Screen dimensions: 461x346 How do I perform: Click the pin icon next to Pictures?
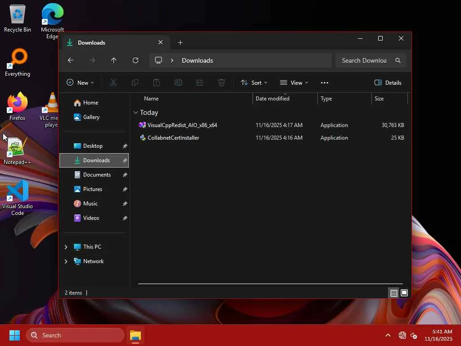tap(125, 189)
